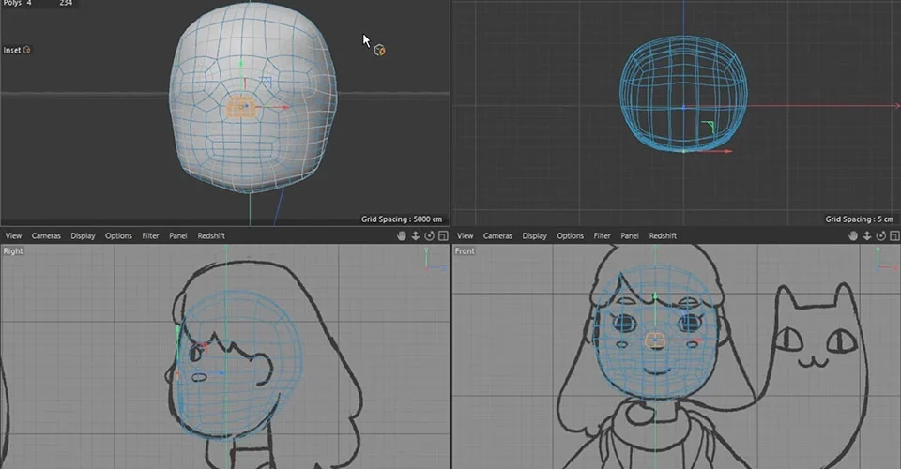Click the pan hand icon in Right viewport
The width and height of the screenshot is (901, 469).
[401, 236]
